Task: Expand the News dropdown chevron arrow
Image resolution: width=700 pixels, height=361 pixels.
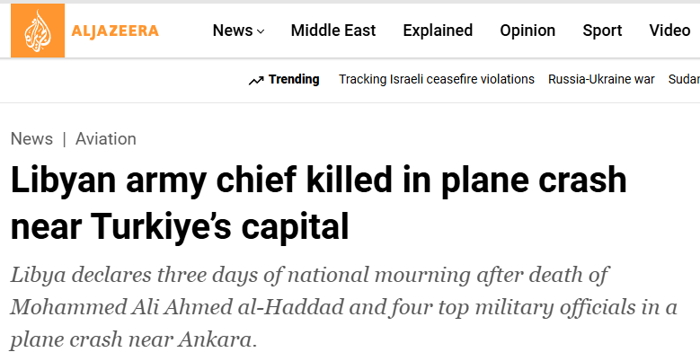Action: 261,31
